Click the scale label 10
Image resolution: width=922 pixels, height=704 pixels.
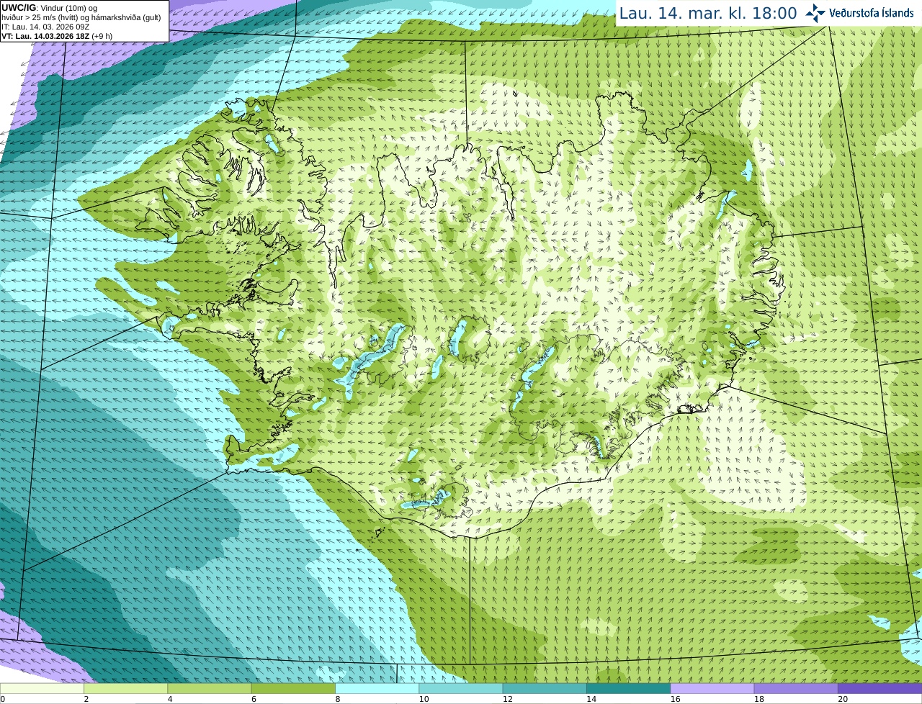pyautogui.click(x=424, y=699)
